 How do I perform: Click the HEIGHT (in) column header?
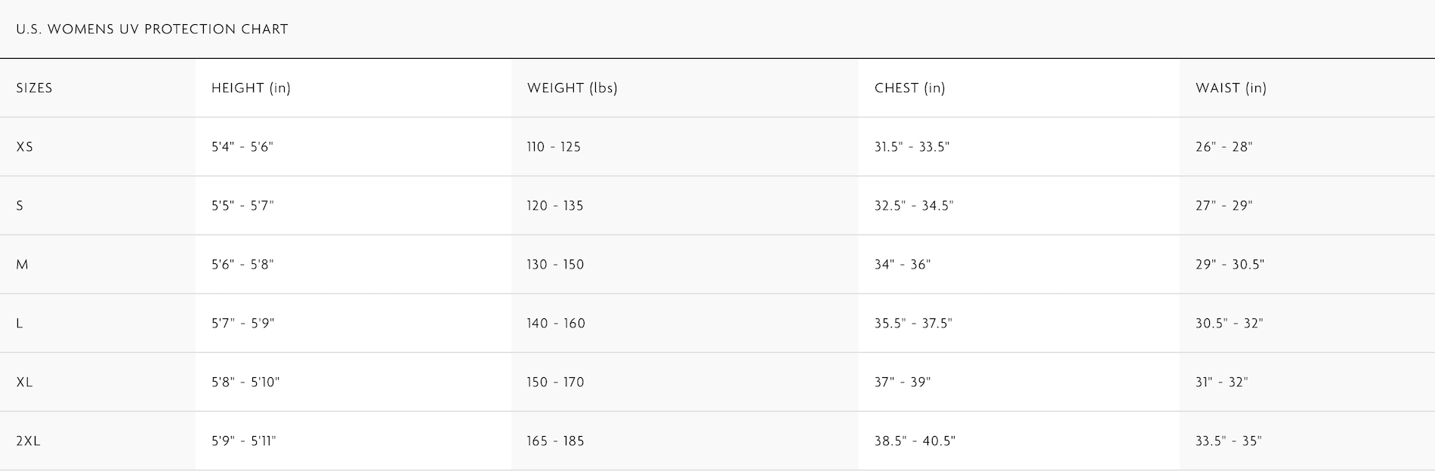coord(251,88)
